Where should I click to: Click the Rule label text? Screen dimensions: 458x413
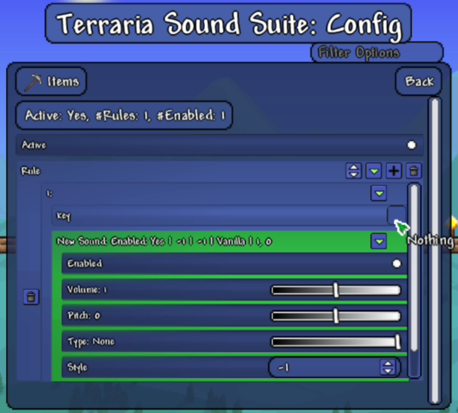[30, 171]
